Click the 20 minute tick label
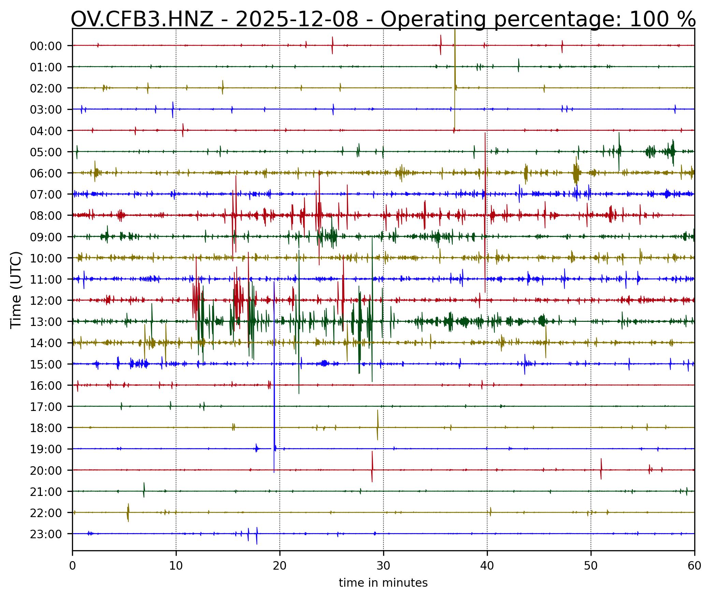712x599 pixels. pyautogui.click(x=279, y=566)
